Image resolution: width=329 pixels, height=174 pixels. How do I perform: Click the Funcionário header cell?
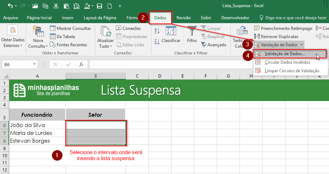[37, 115]
